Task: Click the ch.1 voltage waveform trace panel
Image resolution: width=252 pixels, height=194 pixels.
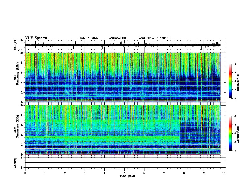Action: coord(125,45)
